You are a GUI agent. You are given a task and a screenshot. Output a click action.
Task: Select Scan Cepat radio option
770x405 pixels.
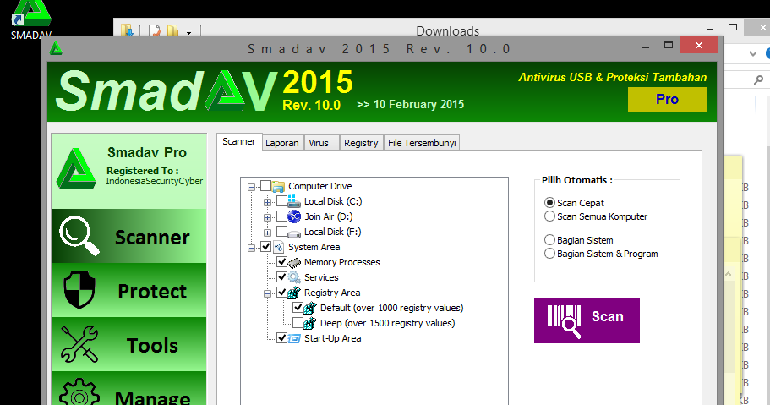point(549,203)
